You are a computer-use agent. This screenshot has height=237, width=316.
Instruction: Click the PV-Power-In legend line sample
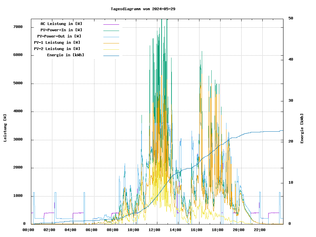click(x=111, y=31)
